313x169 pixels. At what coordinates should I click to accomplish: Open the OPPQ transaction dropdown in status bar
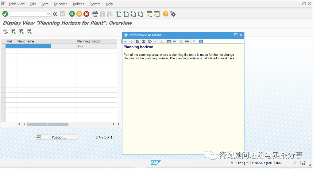pos(247,163)
